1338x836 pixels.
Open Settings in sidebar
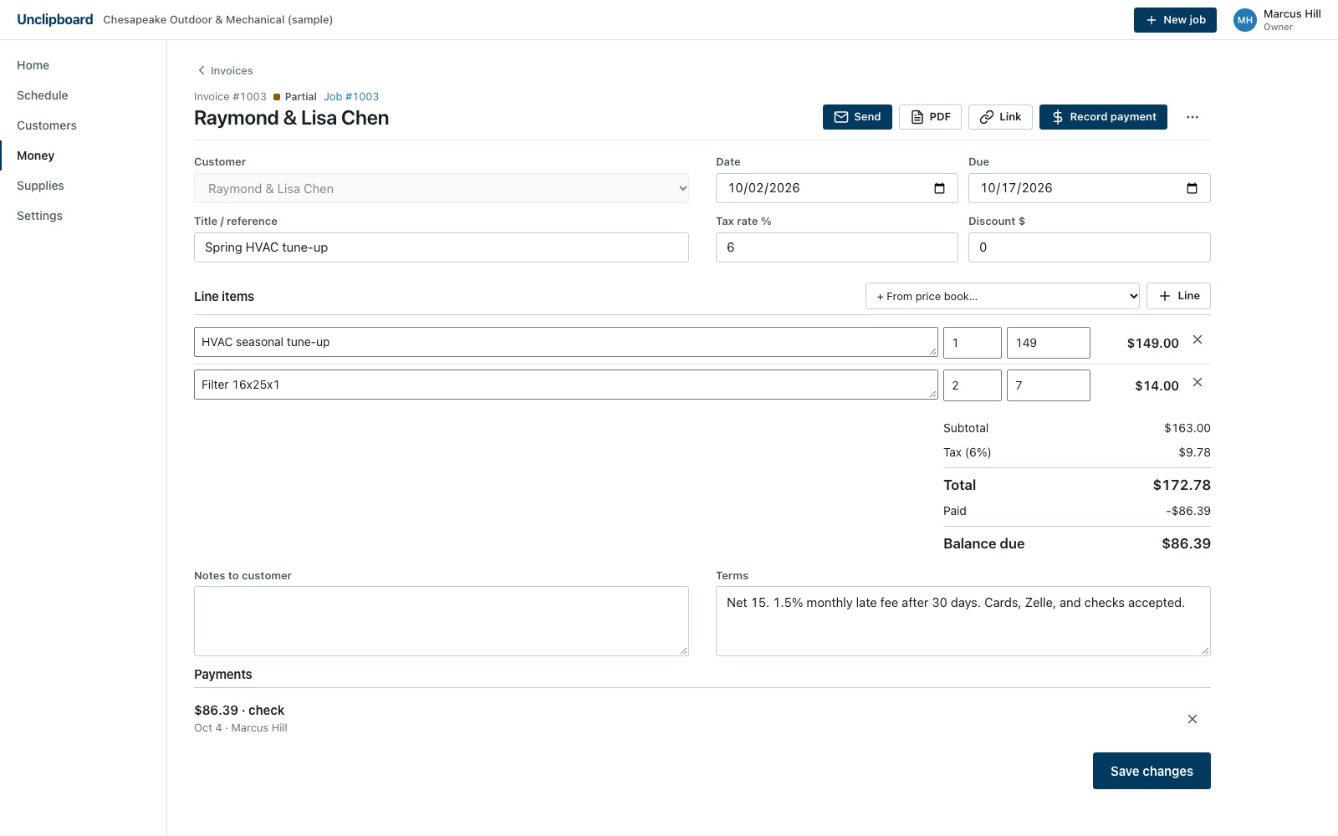39,216
